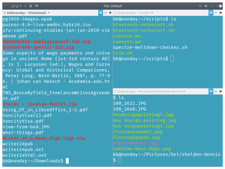
Task: Maximize the ~/Downloads terminal pane
Action: 105,13
